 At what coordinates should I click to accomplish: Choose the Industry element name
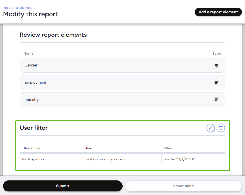(x=32, y=100)
